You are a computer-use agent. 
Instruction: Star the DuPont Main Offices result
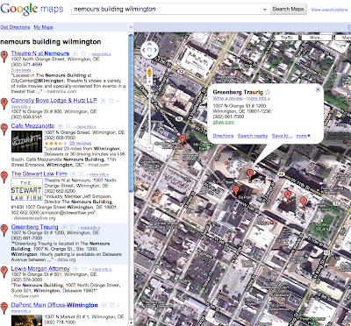click(111, 305)
